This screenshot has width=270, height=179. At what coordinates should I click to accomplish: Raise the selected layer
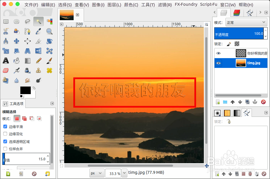233,102
